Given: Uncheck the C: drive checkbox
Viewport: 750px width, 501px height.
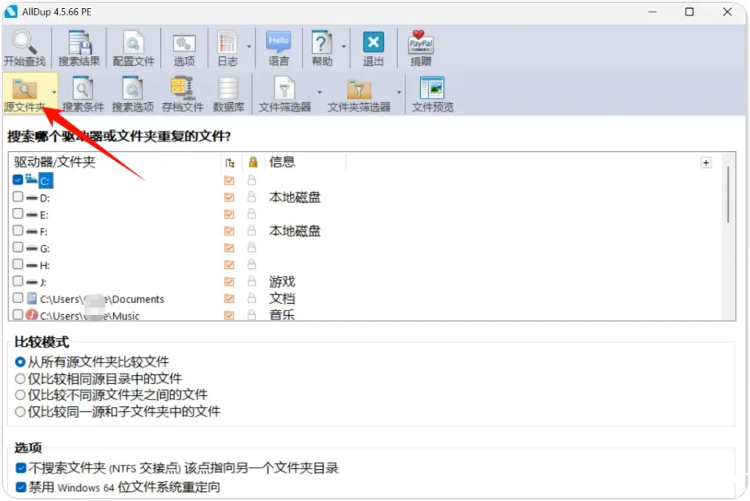Looking at the screenshot, I should [x=18, y=179].
